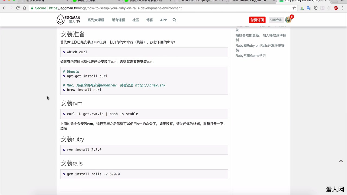Viewport: 347px width, 195px height.
Task: Open the browser home page
Action: tap(25, 8)
